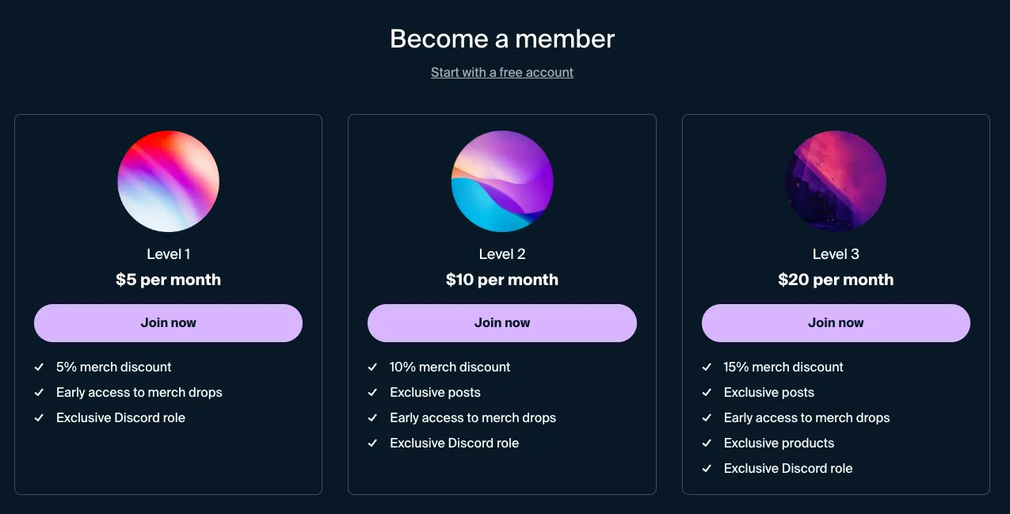
Task: Click checkmark beside 15% merch discount
Action: [x=707, y=367]
